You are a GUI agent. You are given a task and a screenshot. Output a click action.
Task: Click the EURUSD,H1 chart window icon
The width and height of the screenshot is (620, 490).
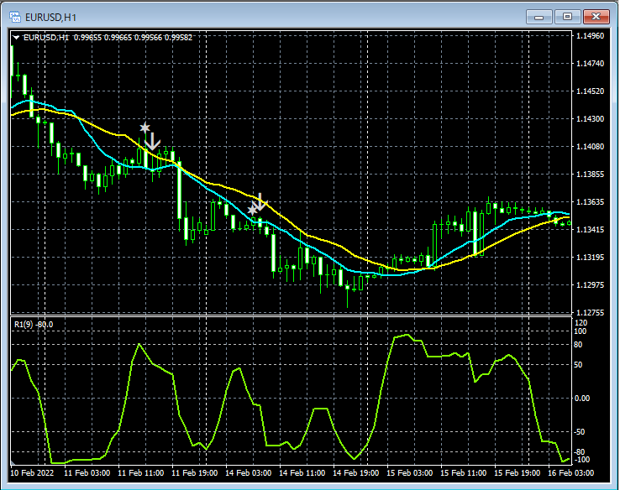(x=15, y=17)
